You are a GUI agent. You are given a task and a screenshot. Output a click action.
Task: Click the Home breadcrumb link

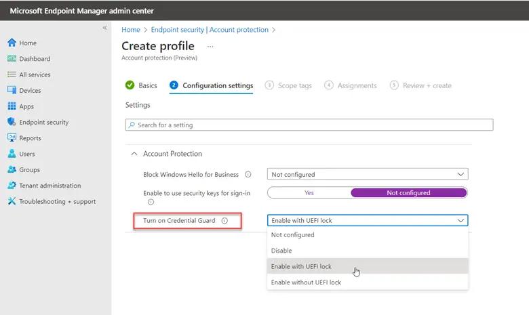point(130,30)
